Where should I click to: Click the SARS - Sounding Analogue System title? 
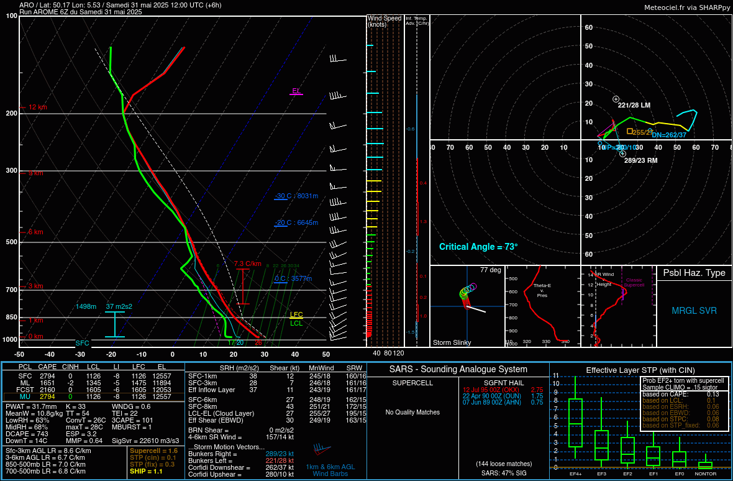pyautogui.click(x=458, y=370)
